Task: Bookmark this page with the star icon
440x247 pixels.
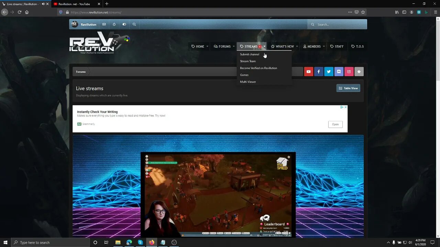Action: tap(363, 12)
